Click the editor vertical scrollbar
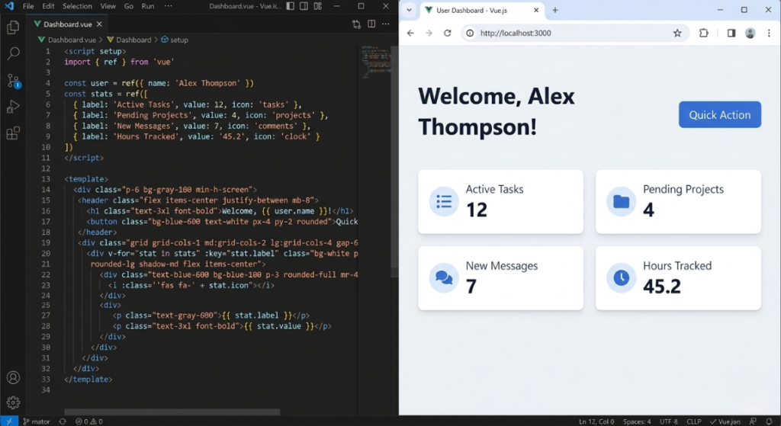The image size is (781, 426). pyautogui.click(x=394, y=162)
